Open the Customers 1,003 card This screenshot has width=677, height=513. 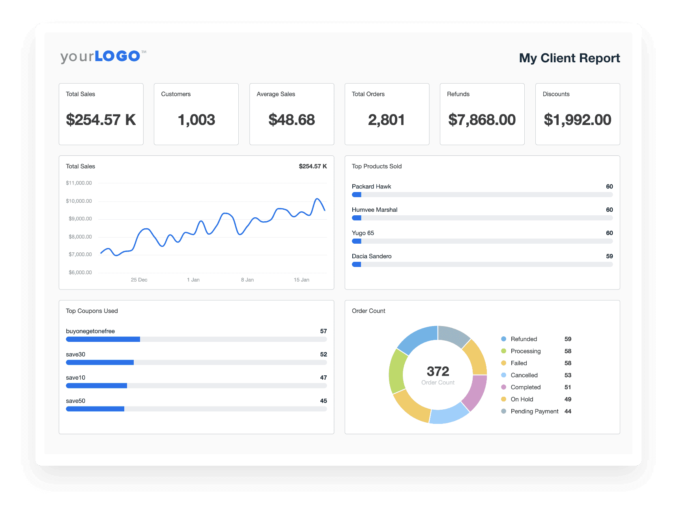pyautogui.click(x=196, y=114)
